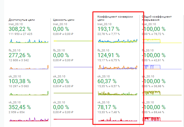
Task: Select the 193,17 % conversion value
Action: (109, 29)
